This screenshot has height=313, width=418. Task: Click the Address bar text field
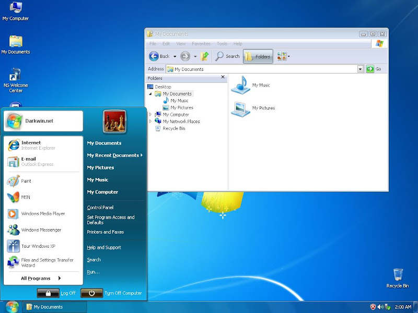tap(261, 69)
